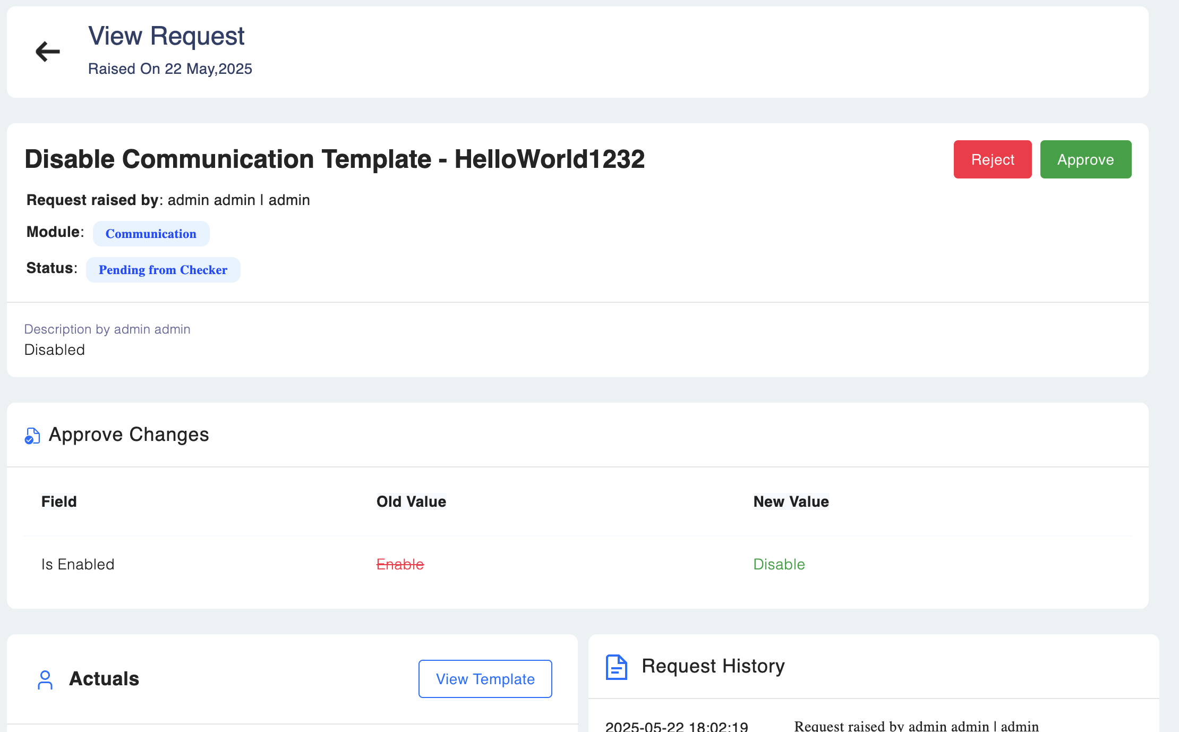Click the Communication module badge

151,234
